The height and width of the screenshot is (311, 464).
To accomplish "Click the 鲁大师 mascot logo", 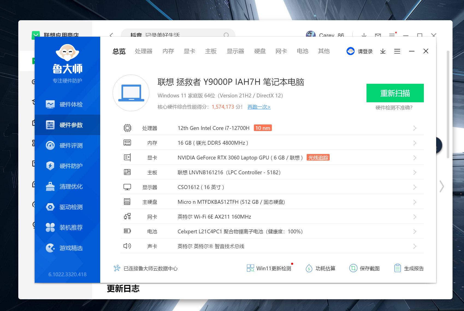I will pyautogui.click(x=67, y=52).
